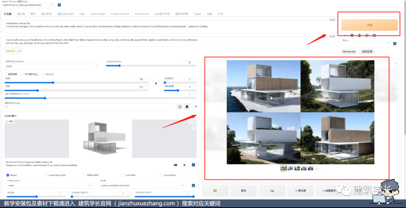
Task: Click the blue square icon beside the swap icon
Action: click(193, 165)
